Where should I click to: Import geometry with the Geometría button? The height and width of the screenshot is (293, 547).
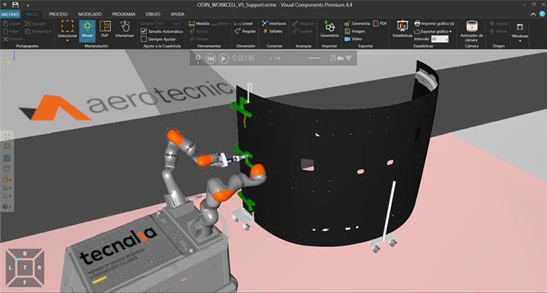point(329,29)
